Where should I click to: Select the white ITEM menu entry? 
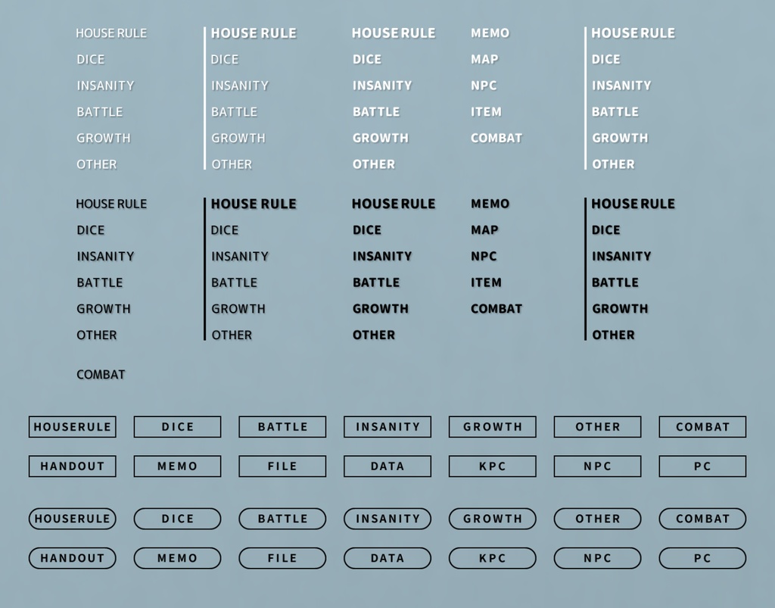coord(486,111)
